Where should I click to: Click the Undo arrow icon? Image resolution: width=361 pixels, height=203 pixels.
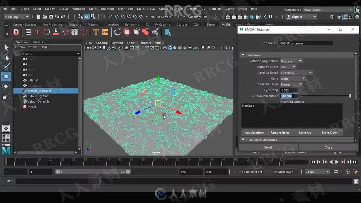click(x=57, y=17)
